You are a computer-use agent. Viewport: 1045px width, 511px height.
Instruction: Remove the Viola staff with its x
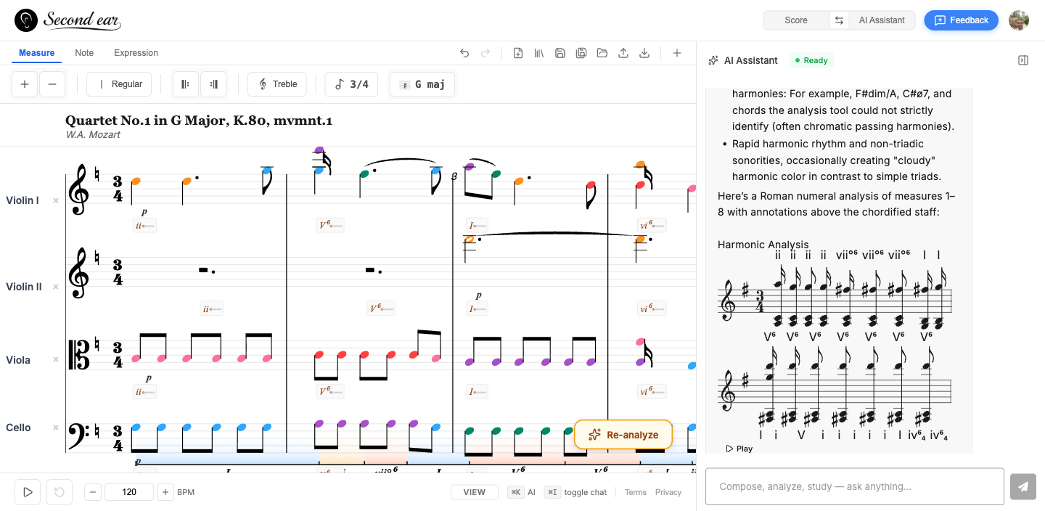point(55,359)
